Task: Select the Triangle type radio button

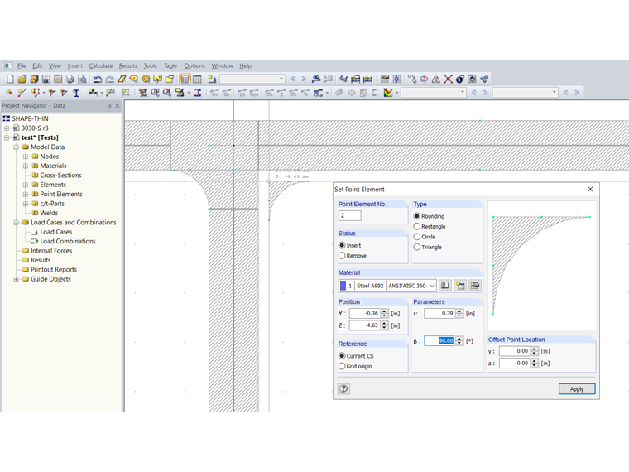Action: click(x=417, y=248)
